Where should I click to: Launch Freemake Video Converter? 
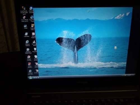pos(33,27)
